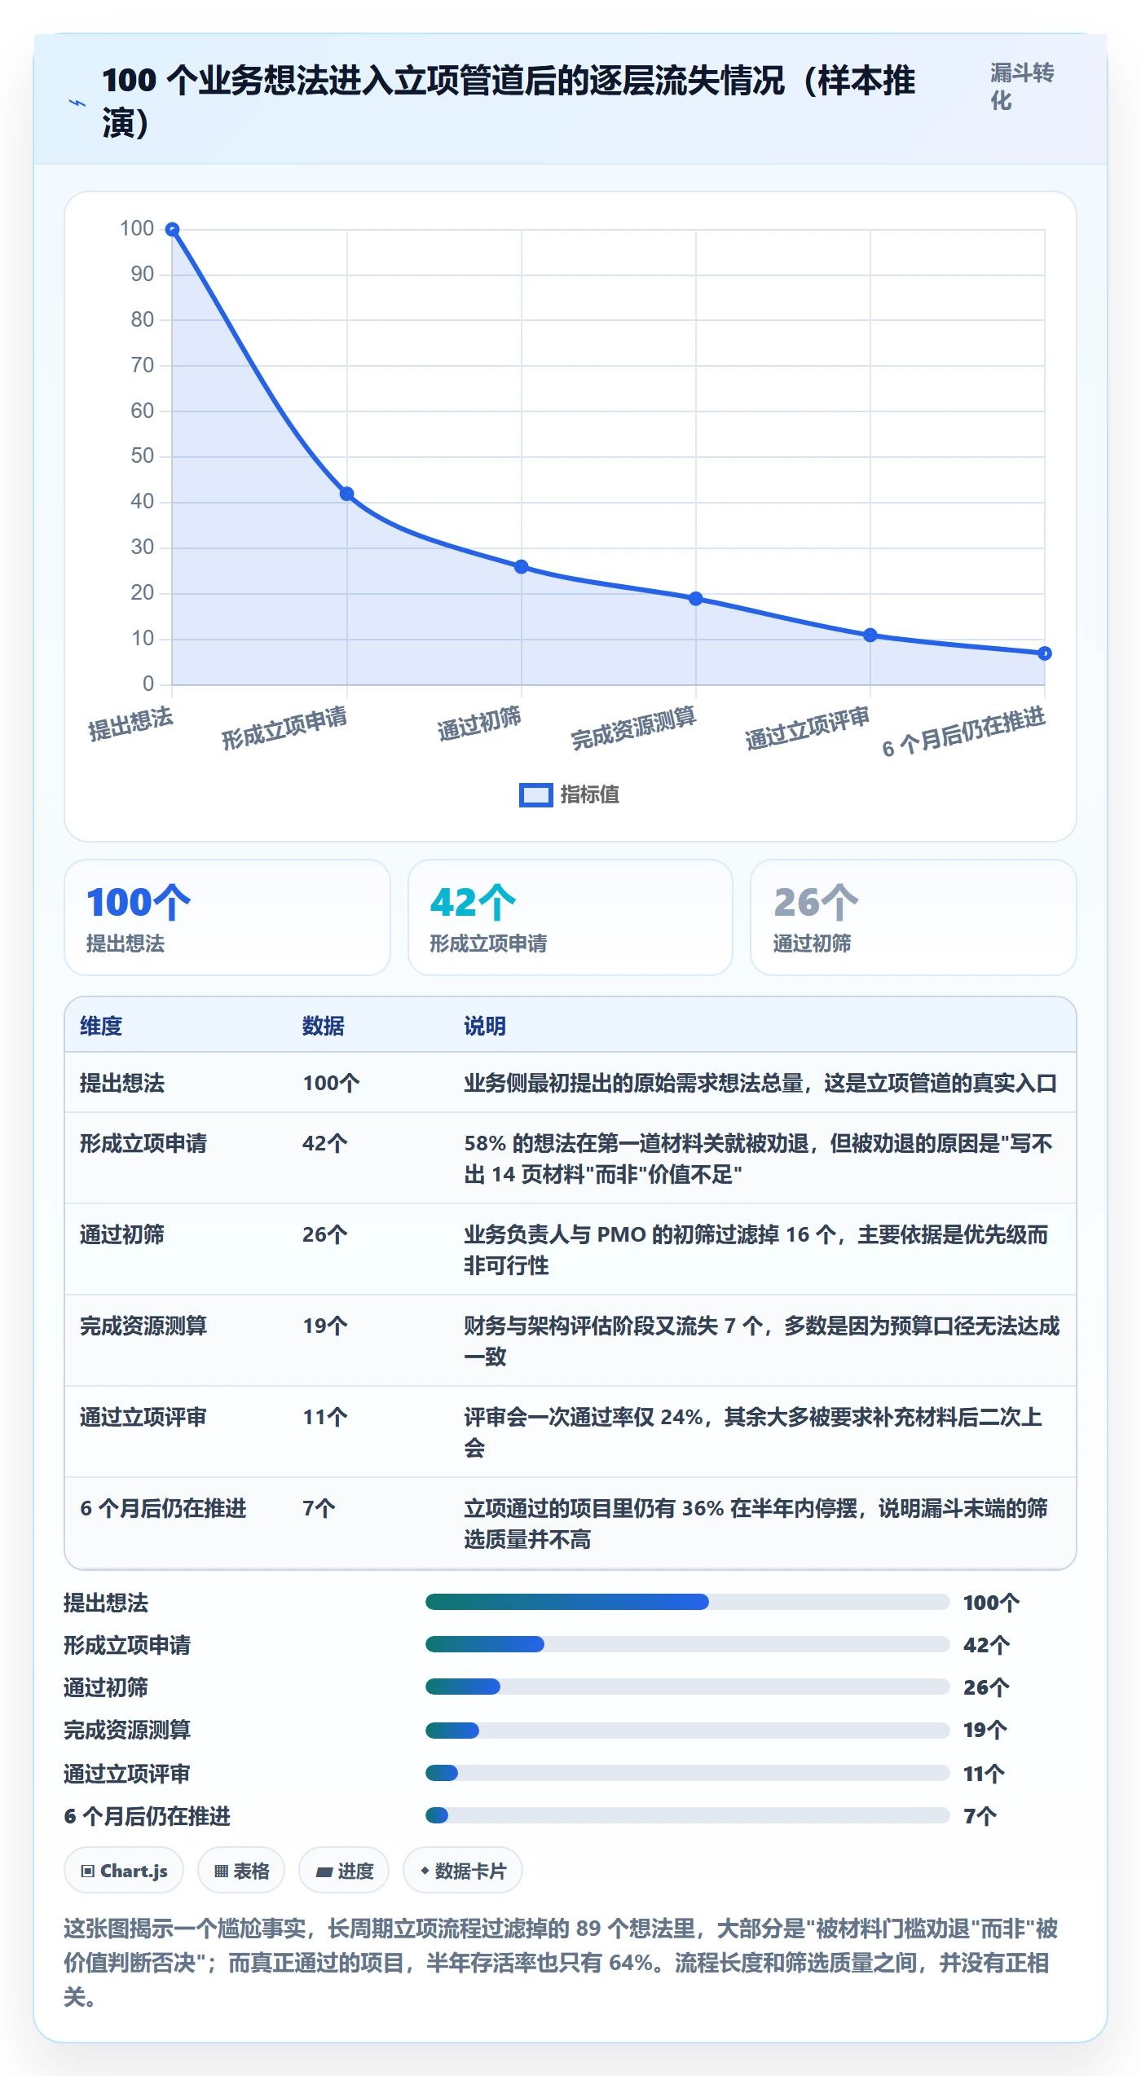Click the 形成立项申请 progress bar
Viewport: 1141px width, 2076px height.
pyautogui.click(x=688, y=1644)
